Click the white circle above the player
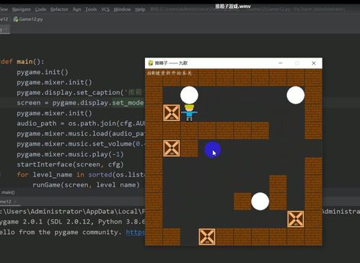The width and height of the screenshot is (360, 263). point(189,95)
